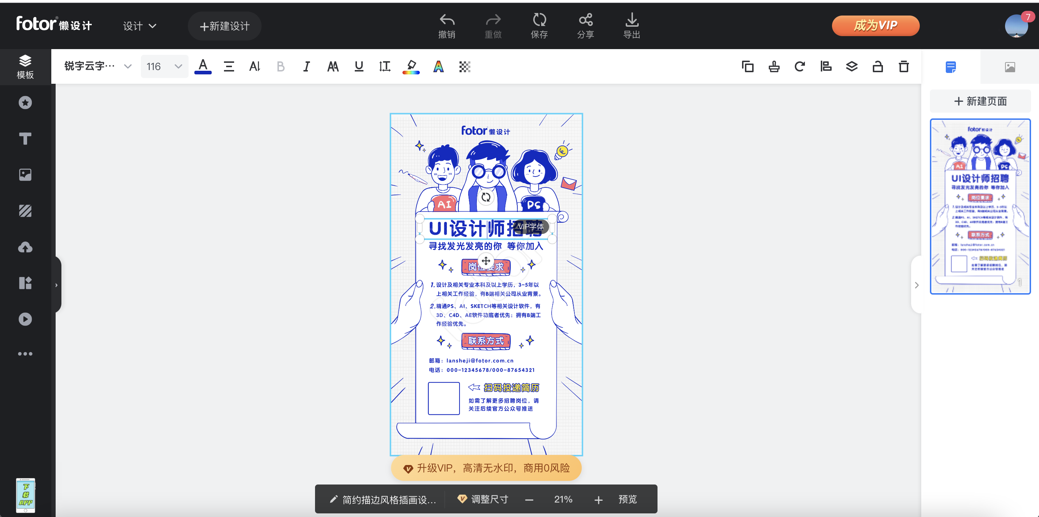
Task: Open the font family dropdown
Action: click(98, 66)
